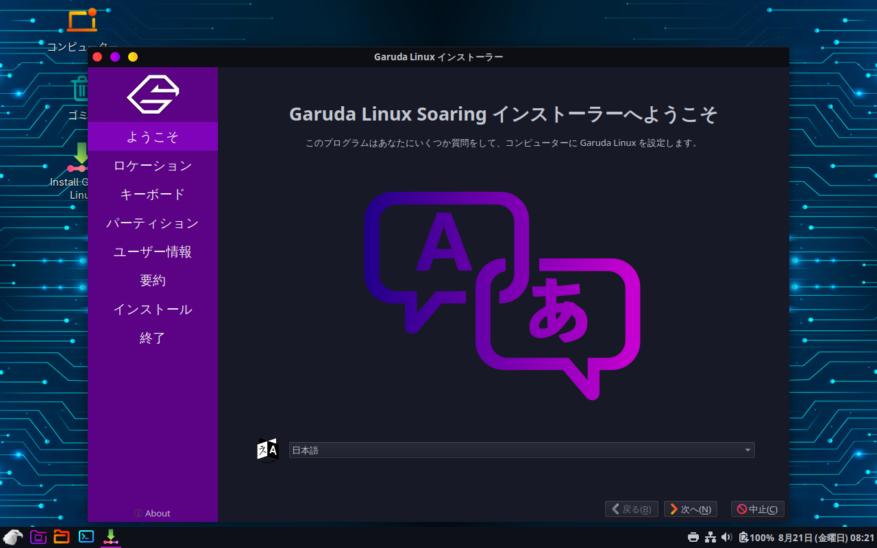Image resolution: width=877 pixels, height=548 pixels.
Task: Click the large A/あ language illustration
Action: 502,295
